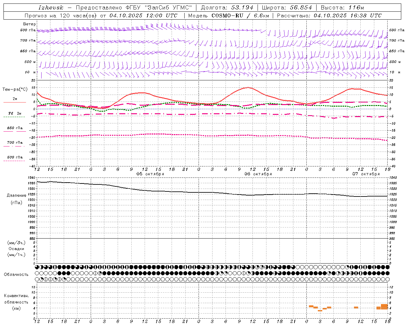
Task: Click the Долгота: 53.194 value
Action: [227, 8]
